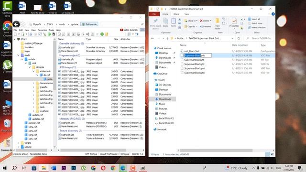306x172 pixels.
Task: Click the New folder icon in Explorer ribbon
Action: click(x=218, y=21)
